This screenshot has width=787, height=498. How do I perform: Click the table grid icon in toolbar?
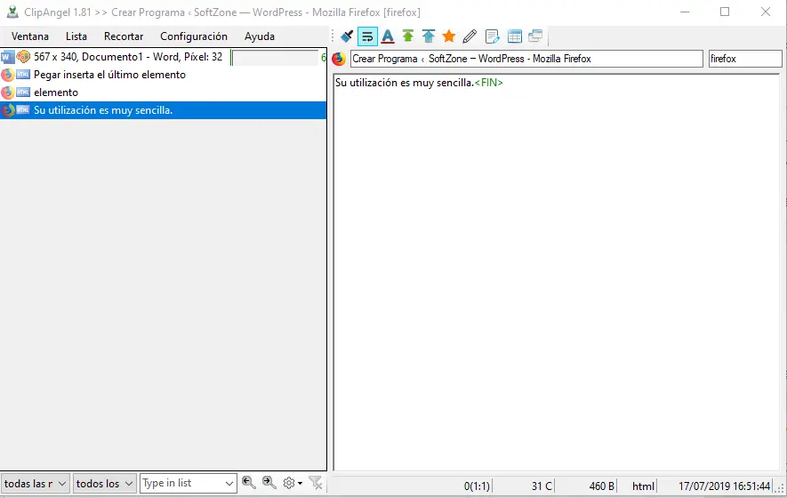(515, 36)
